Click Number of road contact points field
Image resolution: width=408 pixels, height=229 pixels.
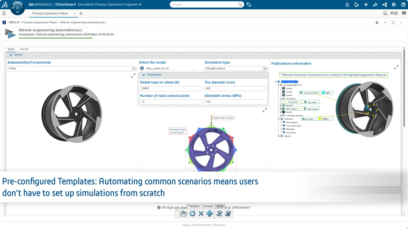(171, 102)
